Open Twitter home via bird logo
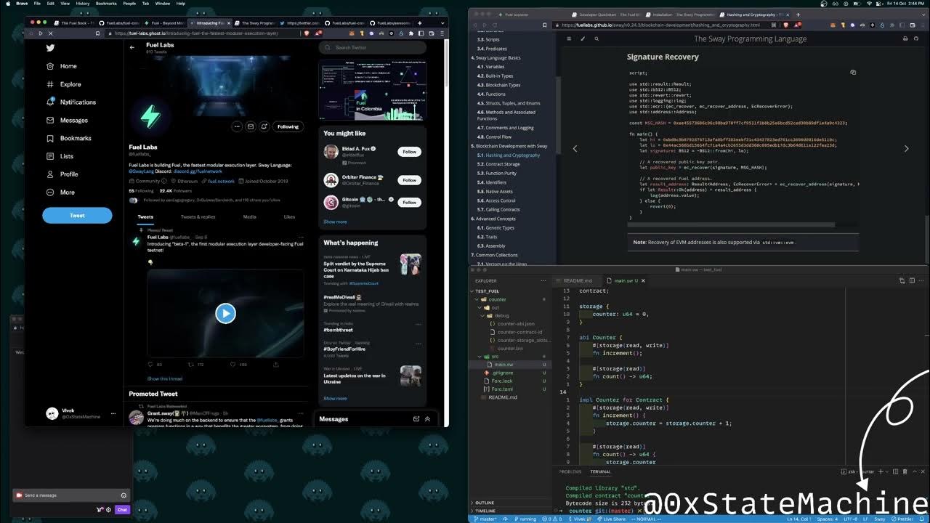Screen dimensions: 930x523 (51, 48)
